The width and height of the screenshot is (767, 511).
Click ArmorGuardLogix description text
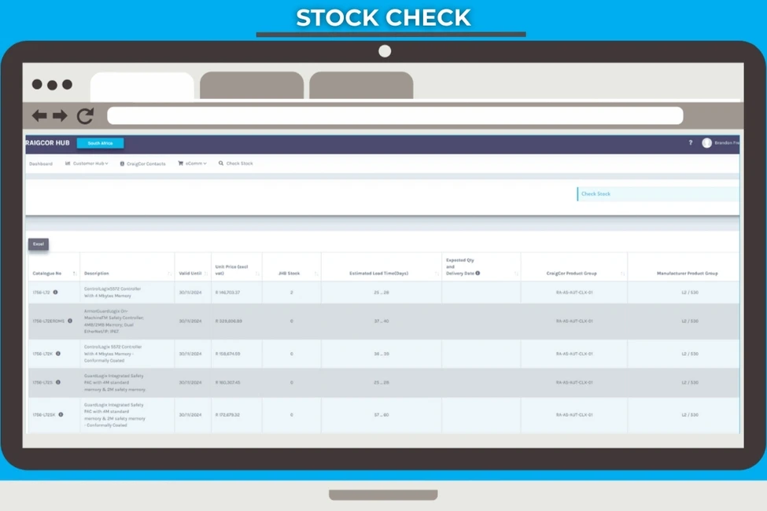(x=114, y=321)
